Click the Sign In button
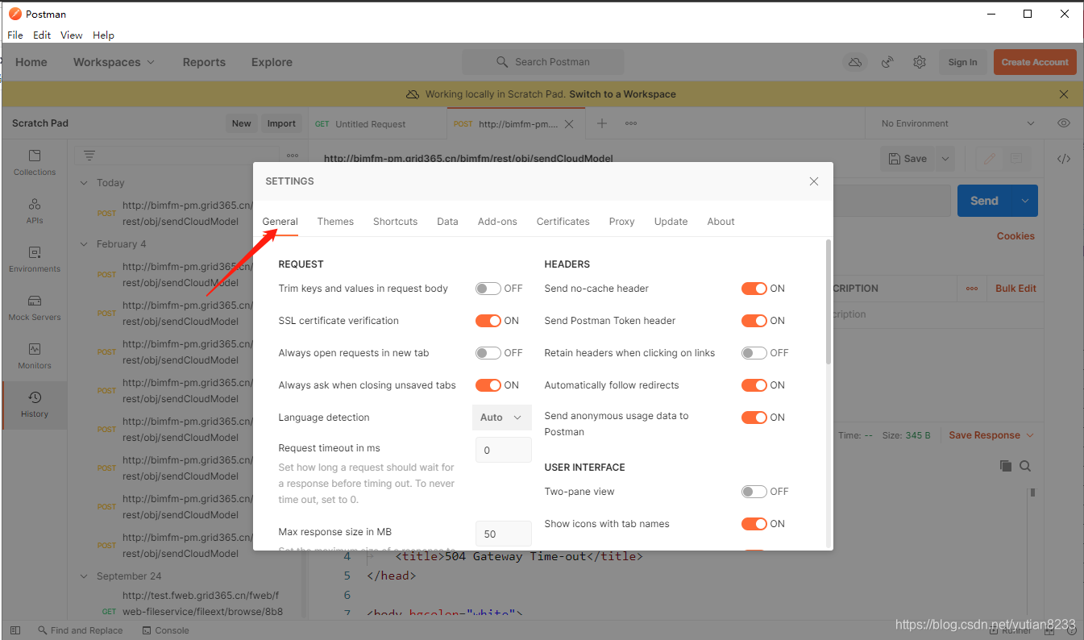Screen dimensions: 1084x640 click(962, 62)
